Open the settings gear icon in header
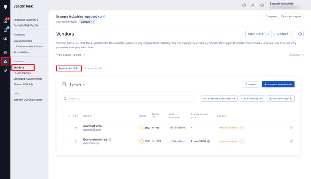The image size is (311, 179). tap(262, 5)
